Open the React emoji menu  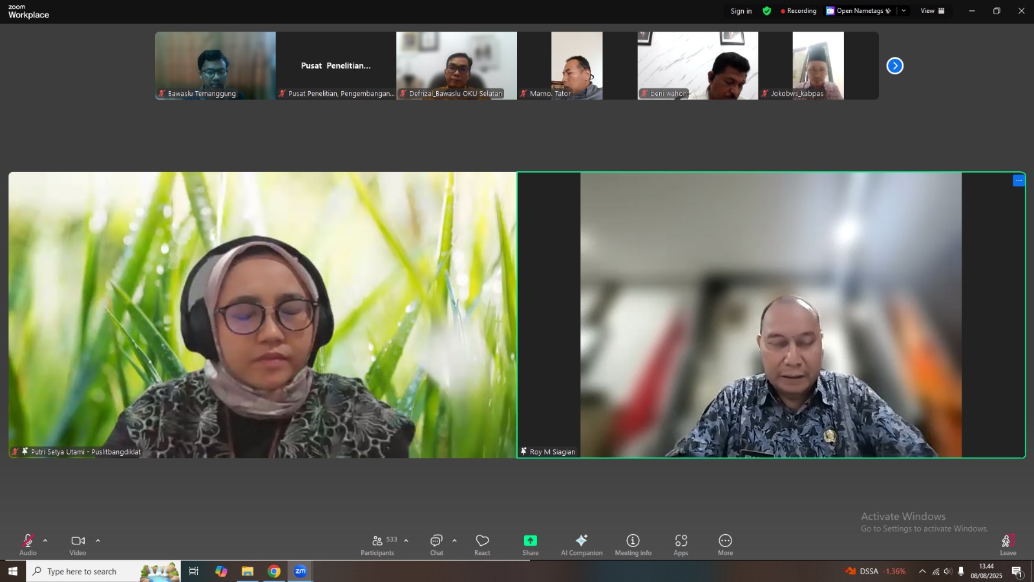pos(482,544)
